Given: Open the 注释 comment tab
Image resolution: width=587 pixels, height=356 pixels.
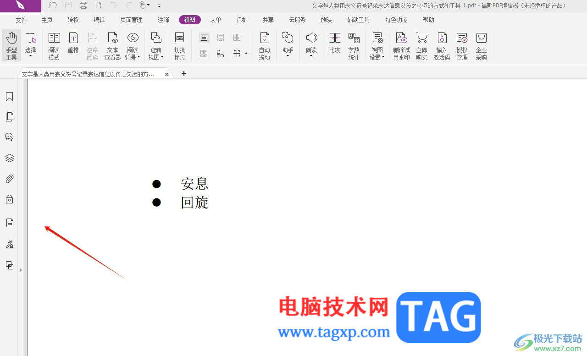Looking at the screenshot, I should pyautogui.click(x=163, y=20).
